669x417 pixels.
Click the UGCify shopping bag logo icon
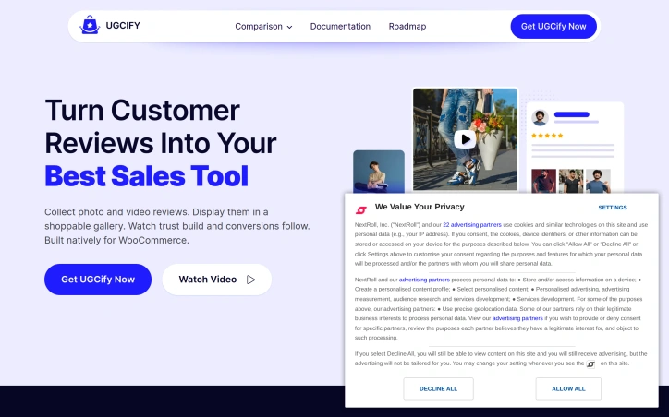click(90, 25)
